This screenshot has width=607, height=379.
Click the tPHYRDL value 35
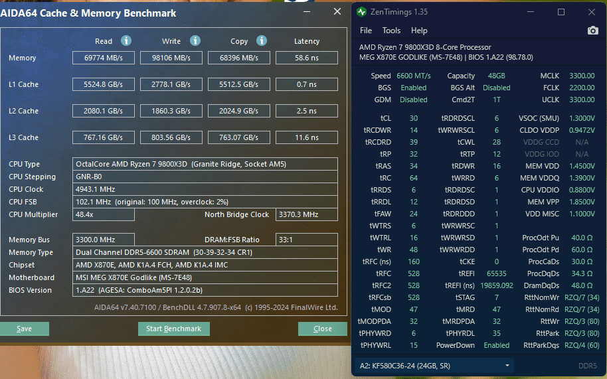[497, 333]
